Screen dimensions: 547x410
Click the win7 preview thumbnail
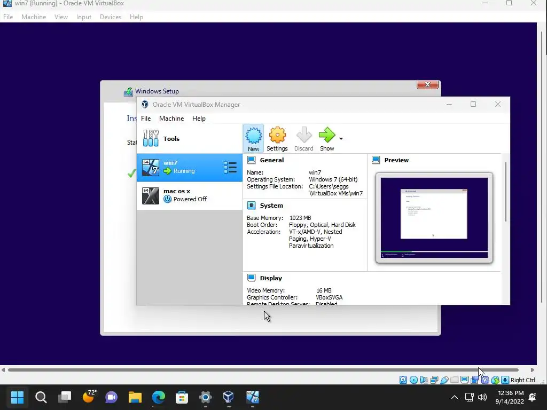pos(434,218)
